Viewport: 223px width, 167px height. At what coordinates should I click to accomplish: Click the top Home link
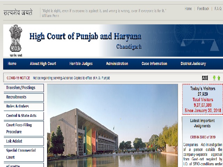[188, 9]
